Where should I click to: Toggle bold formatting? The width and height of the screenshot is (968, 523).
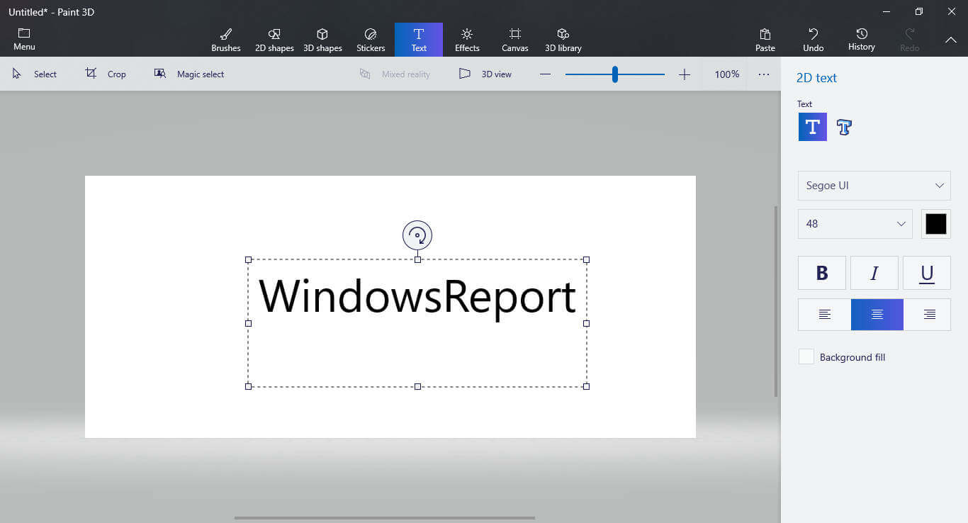click(822, 273)
